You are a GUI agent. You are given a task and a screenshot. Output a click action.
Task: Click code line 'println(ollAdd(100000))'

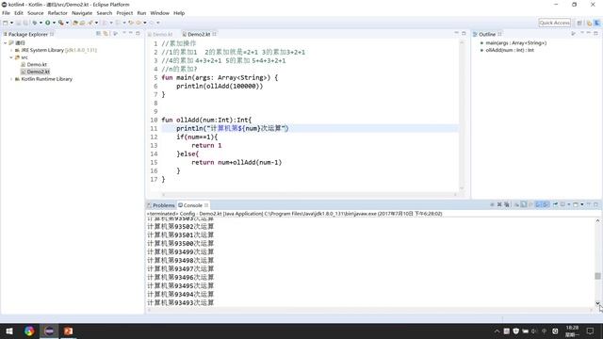pyautogui.click(x=220, y=86)
